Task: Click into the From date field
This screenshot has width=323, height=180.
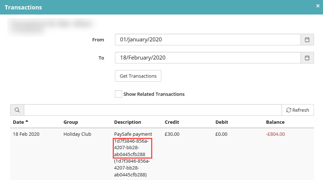Action: [208, 40]
